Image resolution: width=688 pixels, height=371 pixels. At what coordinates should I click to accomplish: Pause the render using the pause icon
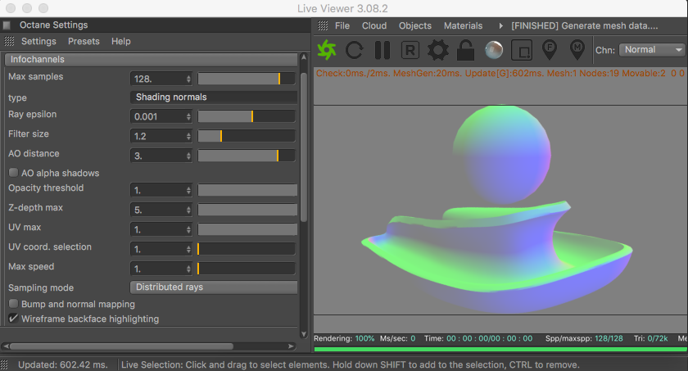coord(382,50)
